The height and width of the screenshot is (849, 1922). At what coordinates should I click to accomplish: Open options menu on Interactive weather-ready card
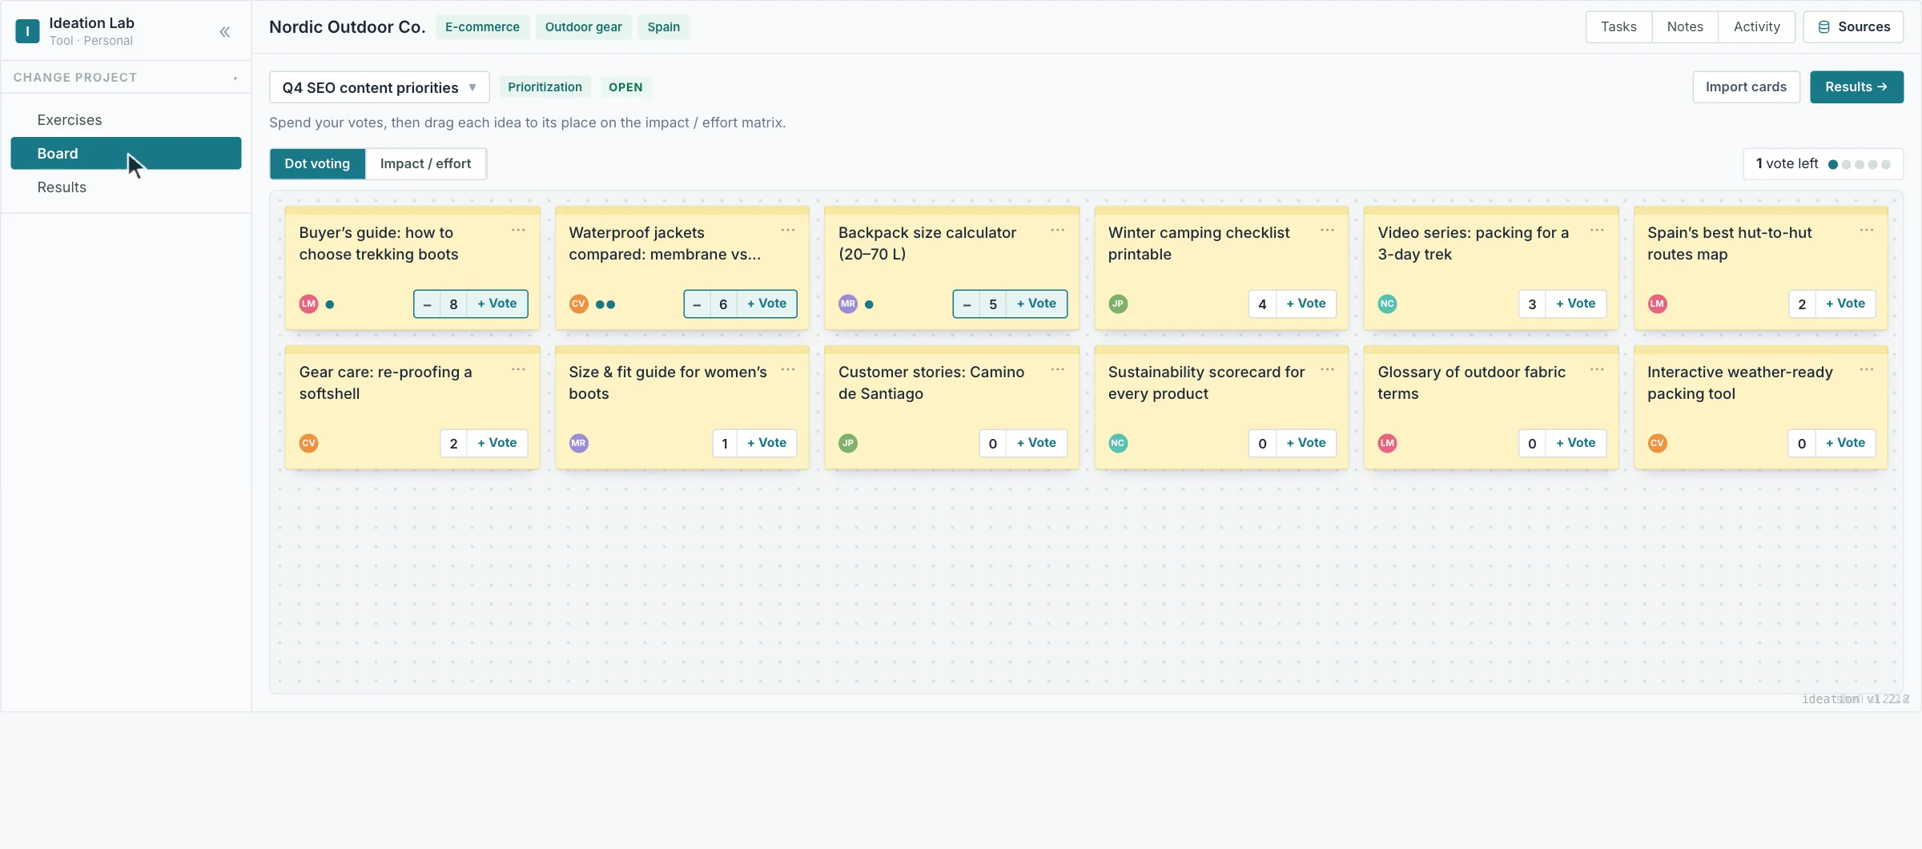(1866, 370)
